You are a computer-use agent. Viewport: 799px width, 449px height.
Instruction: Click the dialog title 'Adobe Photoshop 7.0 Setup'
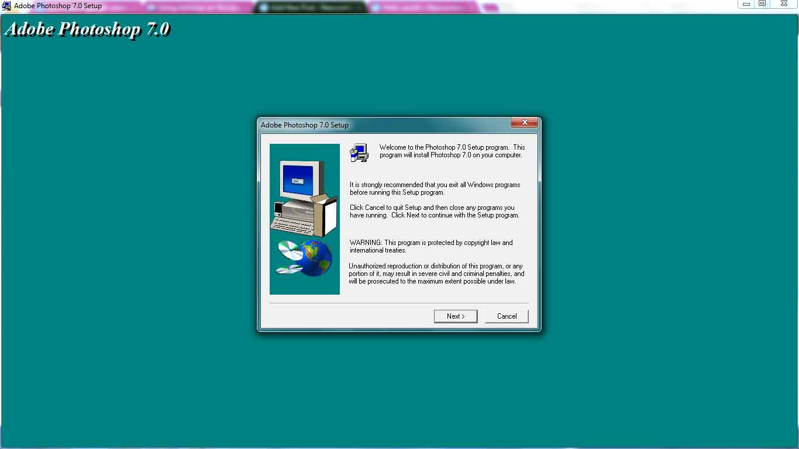click(x=305, y=125)
